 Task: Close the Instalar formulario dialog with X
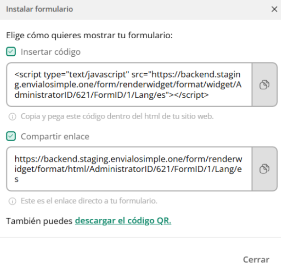[274, 9]
